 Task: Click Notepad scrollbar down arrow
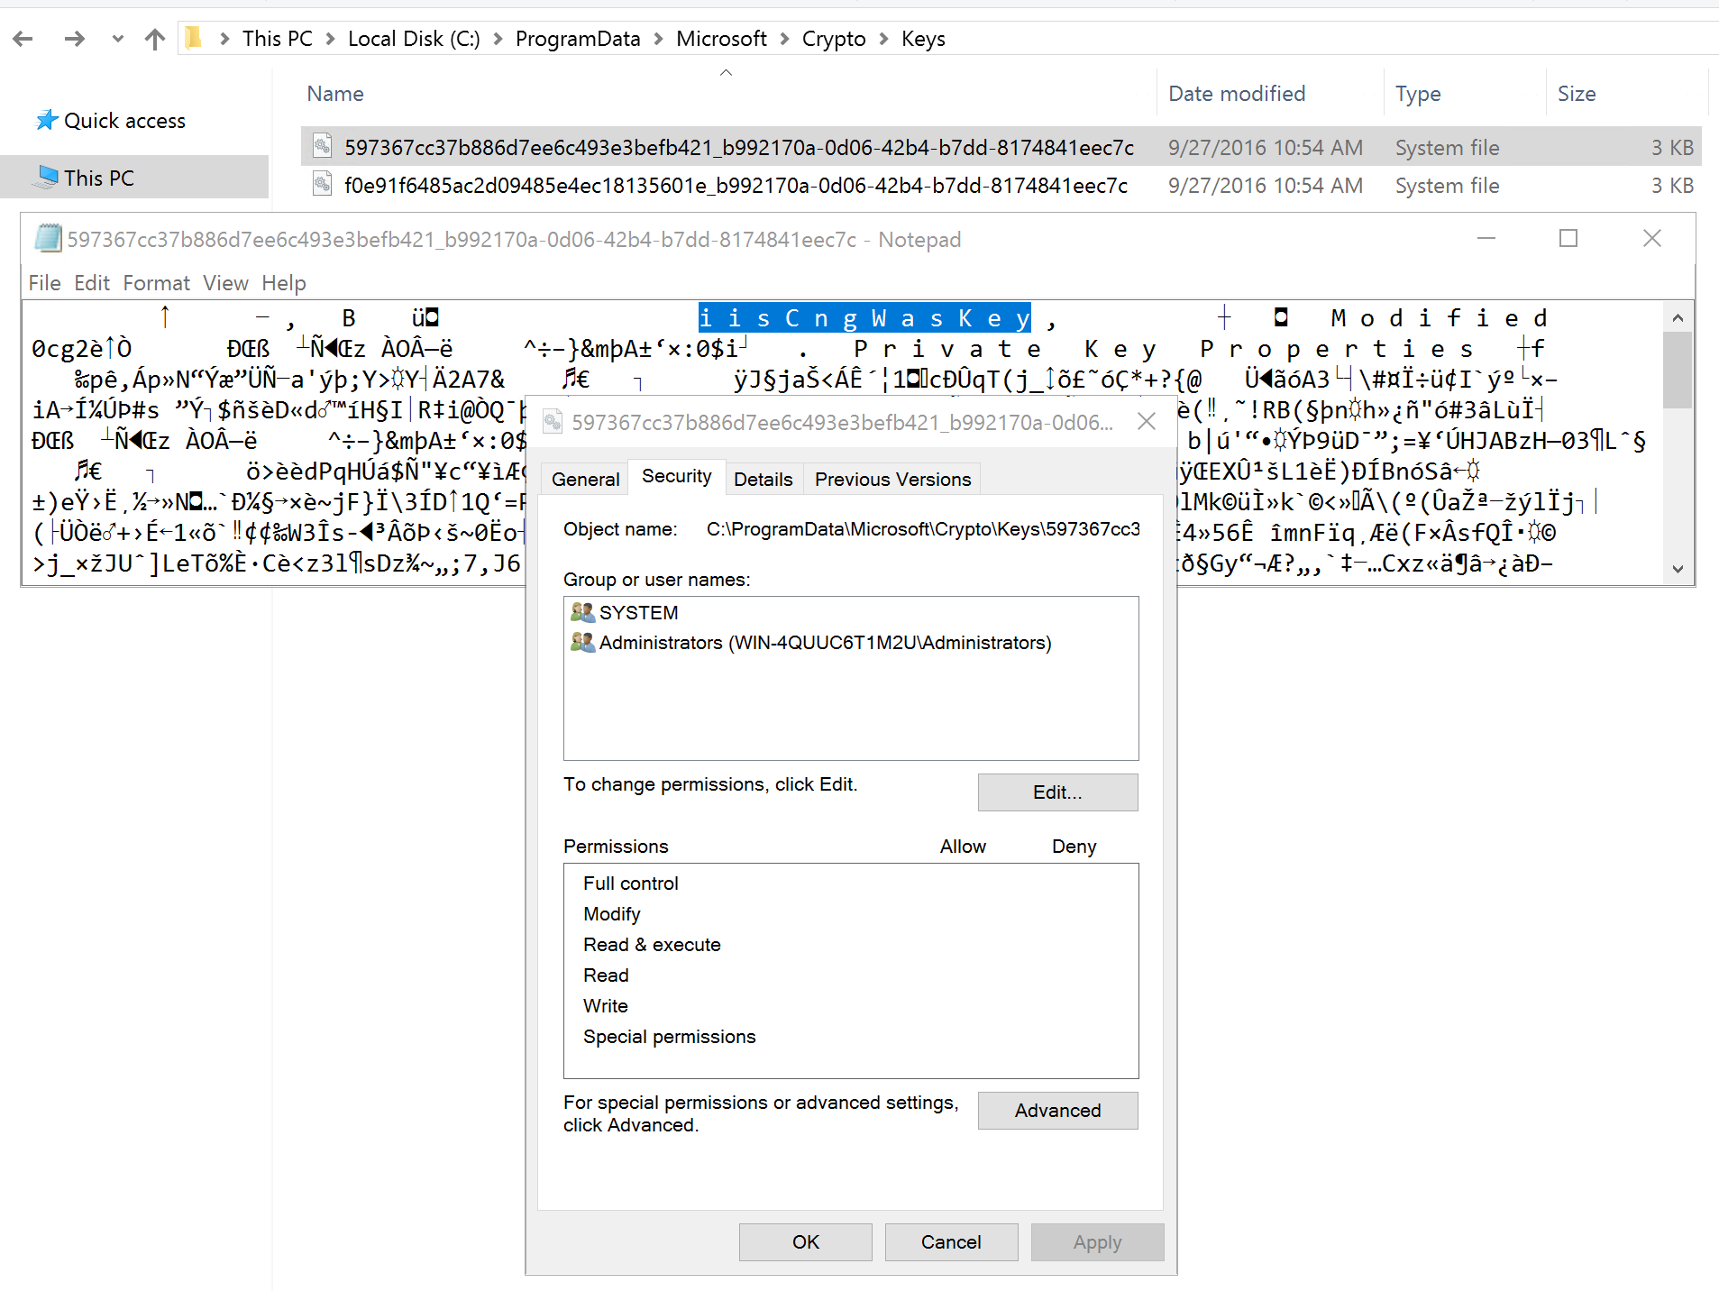(x=1678, y=569)
